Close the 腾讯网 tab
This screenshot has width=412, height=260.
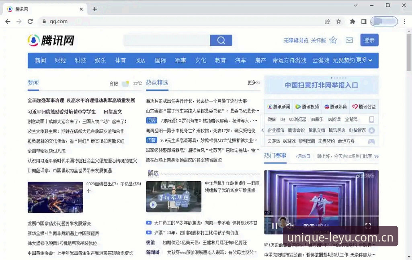point(82,9)
